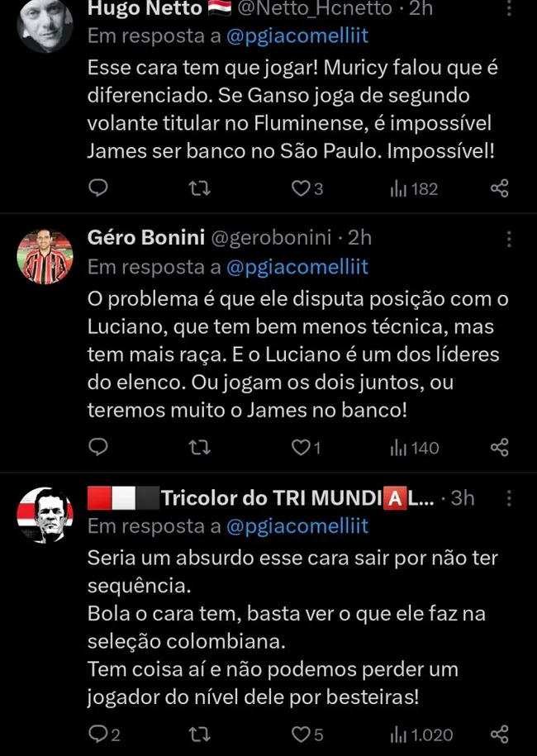Click the retweet icon under Géro Bonini's reply
The width and height of the screenshot is (537, 756).
(x=200, y=448)
